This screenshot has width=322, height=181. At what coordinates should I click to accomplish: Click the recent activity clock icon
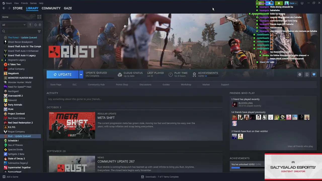(35, 25)
